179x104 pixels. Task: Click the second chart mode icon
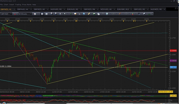(46, 14)
